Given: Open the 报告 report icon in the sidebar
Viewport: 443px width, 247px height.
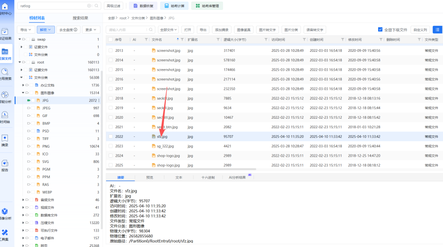Looking at the screenshot, I should coord(5,165).
